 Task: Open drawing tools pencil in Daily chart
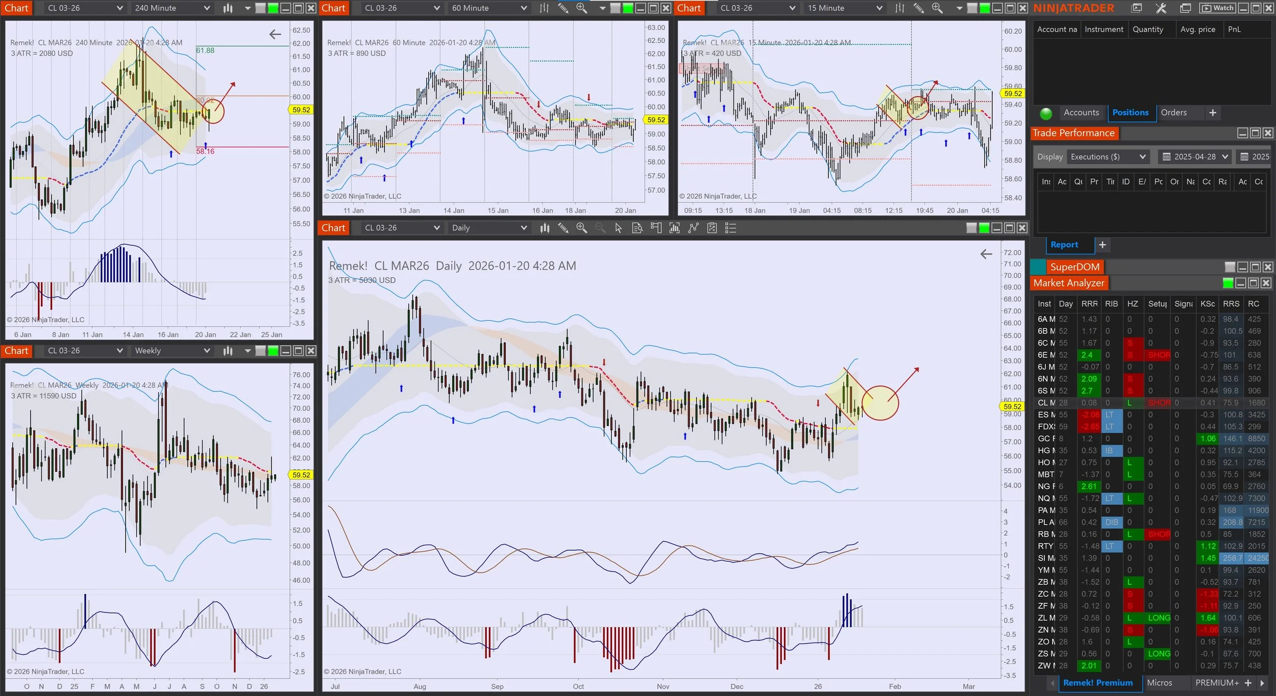[563, 228]
